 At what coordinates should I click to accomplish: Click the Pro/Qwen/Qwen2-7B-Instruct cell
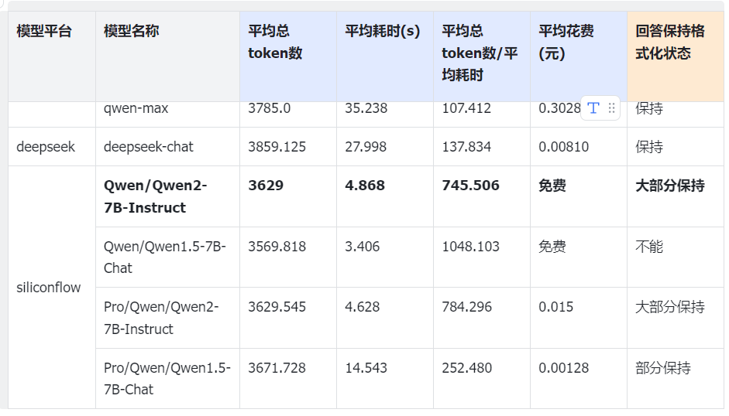(x=161, y=318)
